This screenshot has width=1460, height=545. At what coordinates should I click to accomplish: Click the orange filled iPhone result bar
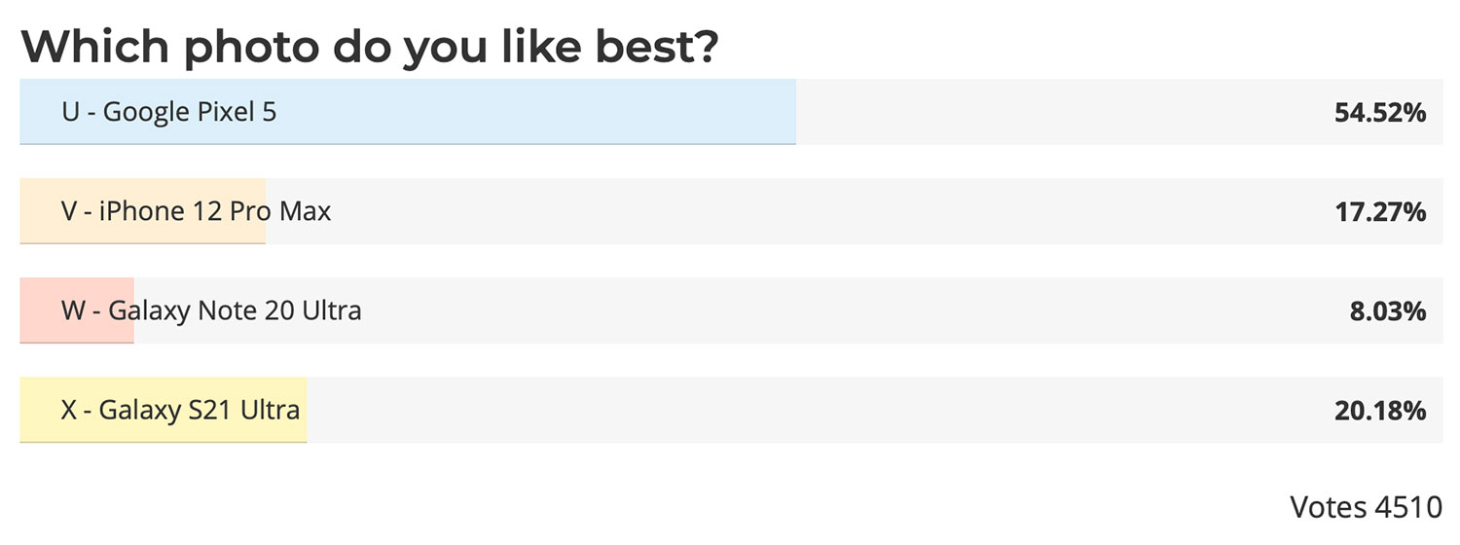point(142,211)
